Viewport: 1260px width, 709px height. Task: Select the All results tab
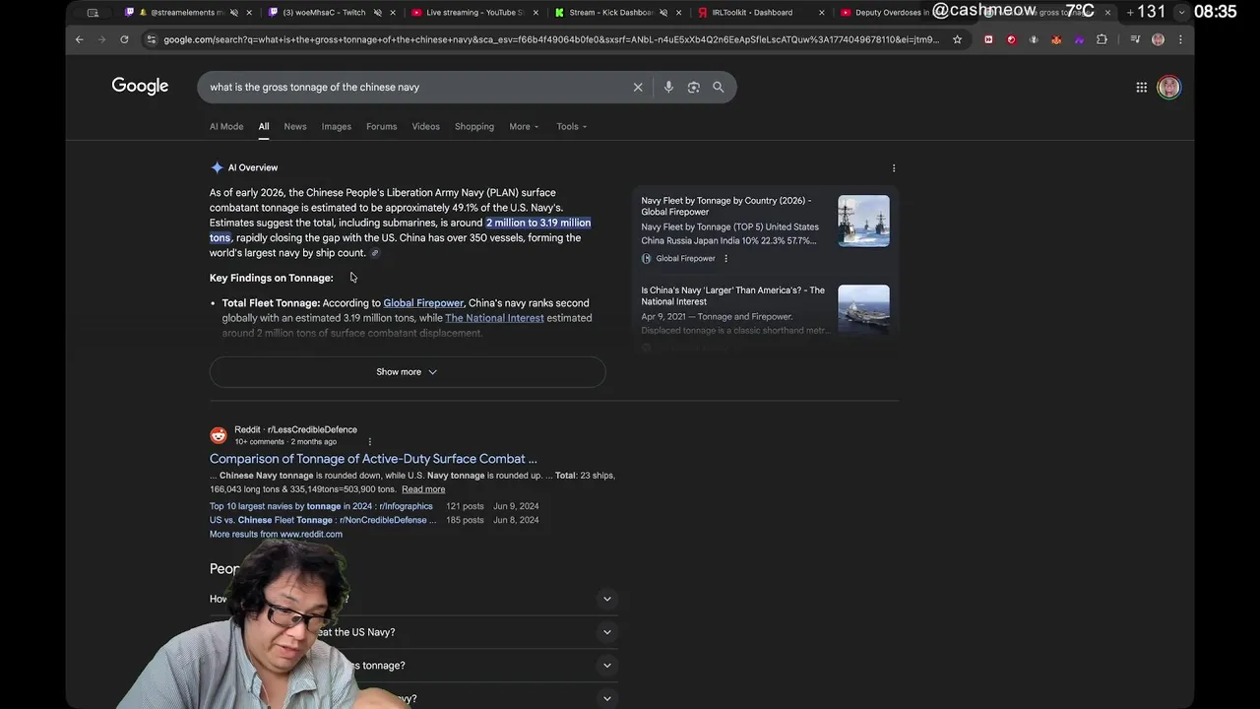click(x=264, y=126)
